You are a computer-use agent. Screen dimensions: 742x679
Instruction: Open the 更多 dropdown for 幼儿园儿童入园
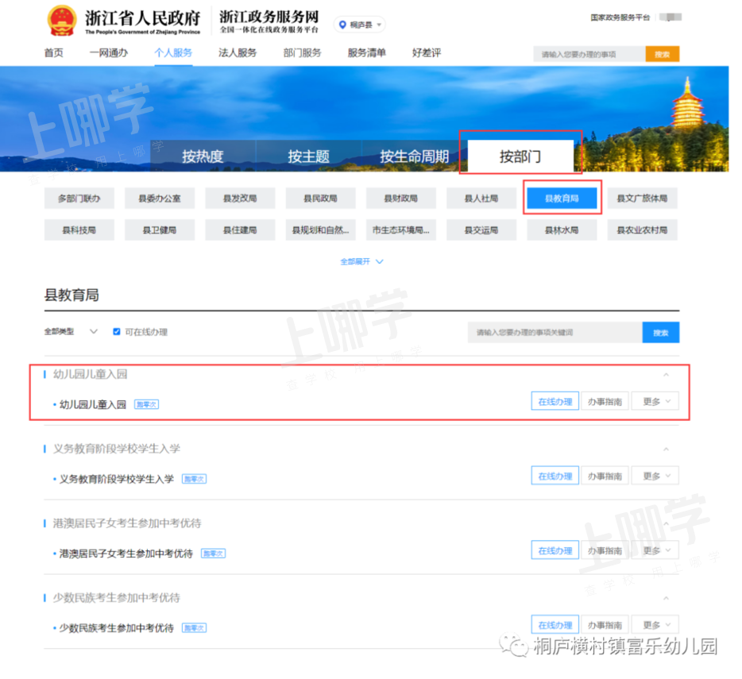point(655,402)
